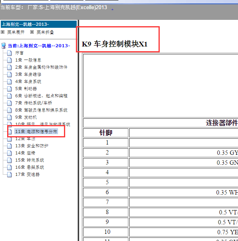
Task: Click page icon beside 13章 安全和防护
Action: (10, 146)
